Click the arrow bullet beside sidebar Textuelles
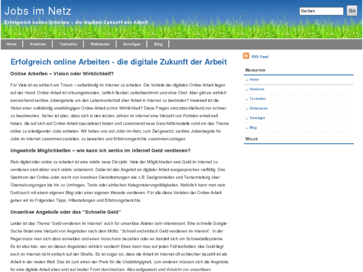The image size is (363, 272). point(247,99)
